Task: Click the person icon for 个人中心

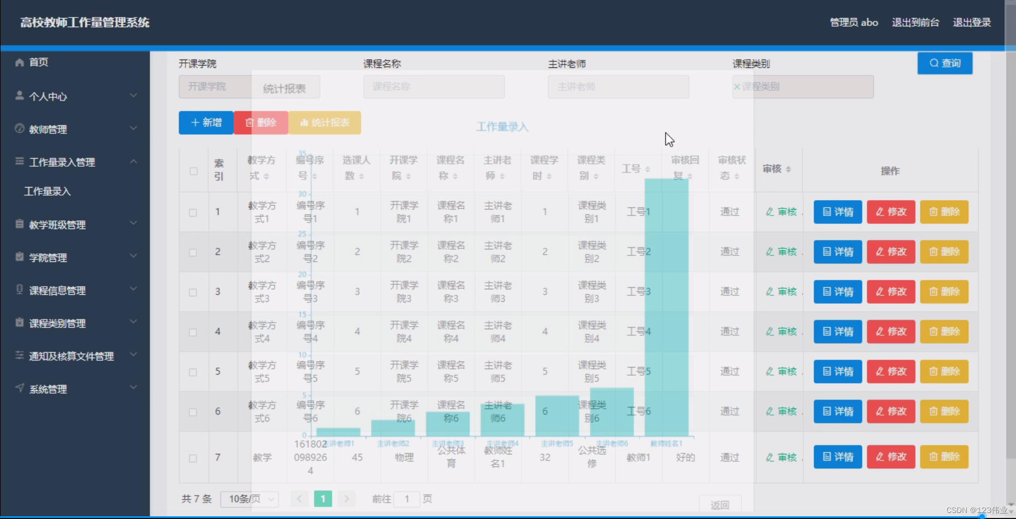Action: tap(19, 96)
